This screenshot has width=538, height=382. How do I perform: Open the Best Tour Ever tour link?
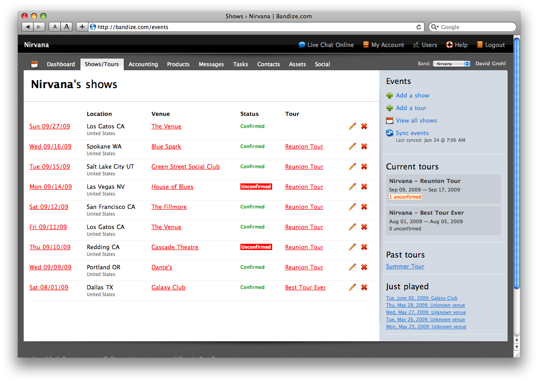pyautogui.click(x=306, y=287)
